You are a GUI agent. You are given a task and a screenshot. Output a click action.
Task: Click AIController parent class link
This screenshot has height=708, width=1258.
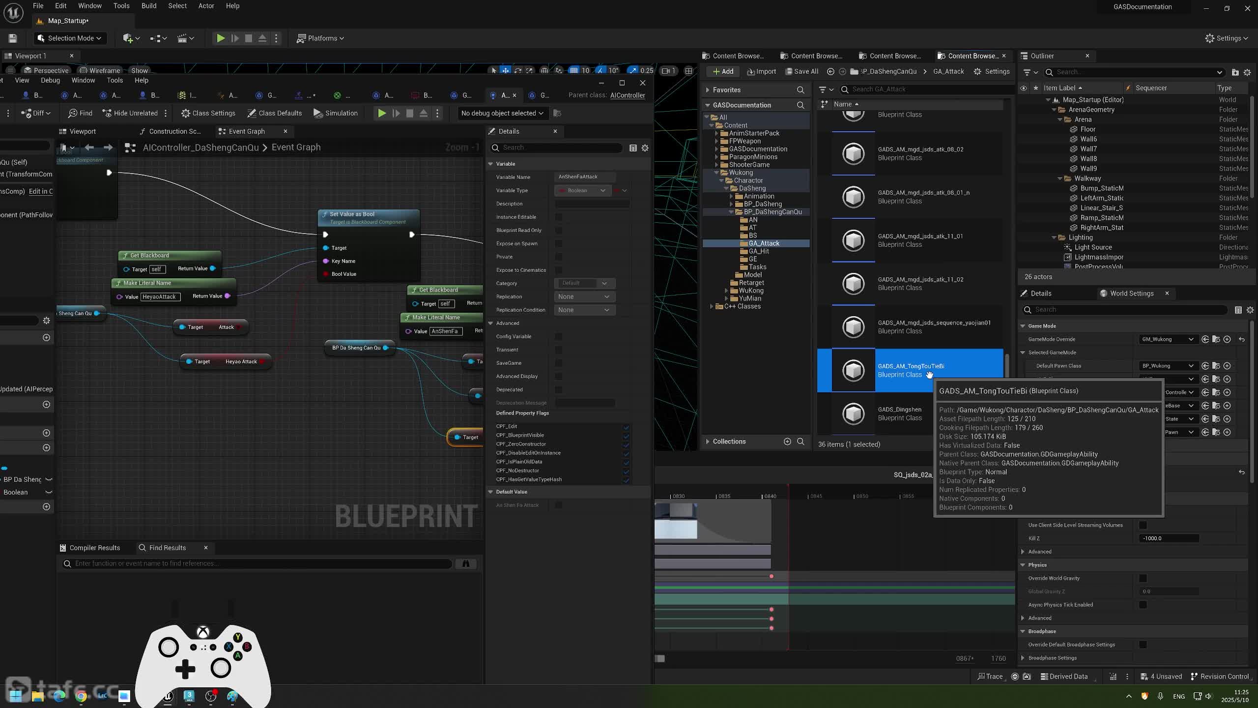(x=628, y=95)
